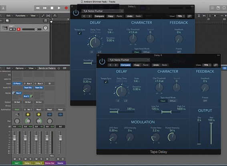This screenshot has width=227, height=166.
Task: Click the yellow Delay R channel strip icon
Action: coord(39,115)
